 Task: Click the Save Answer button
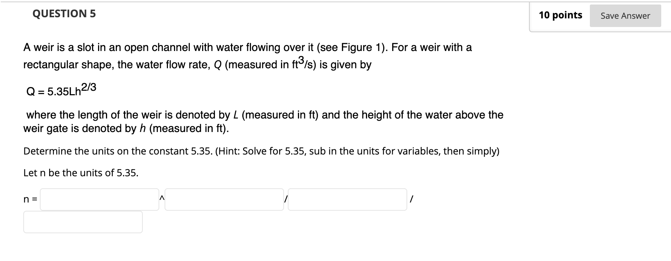(625, 16)
